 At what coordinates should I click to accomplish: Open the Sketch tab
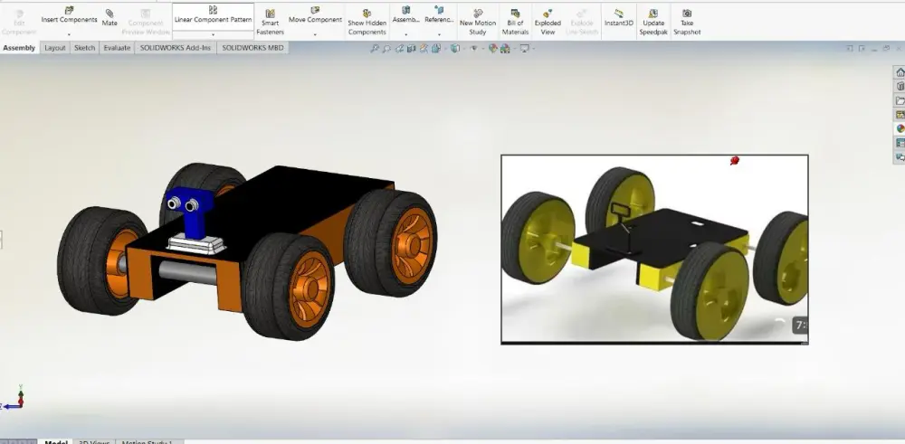pyautogui.click(x=84, y=48)
